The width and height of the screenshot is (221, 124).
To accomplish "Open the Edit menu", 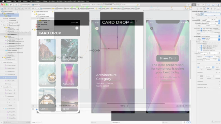I will tap(20, 1).
